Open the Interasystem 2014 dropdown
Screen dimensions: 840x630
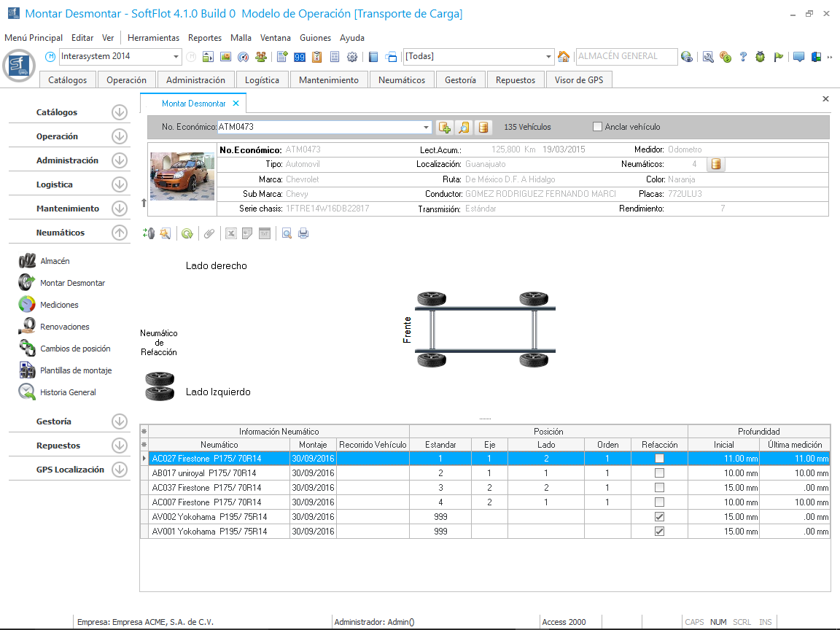[176, 57]
